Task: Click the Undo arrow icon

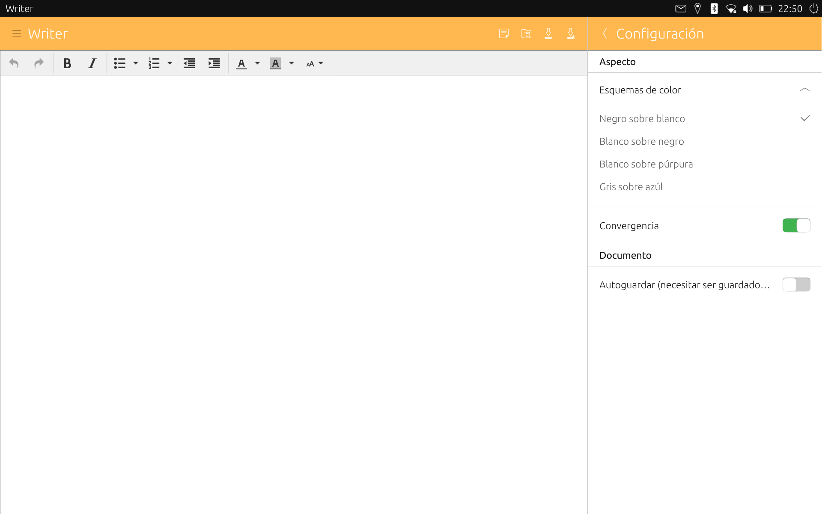Action: click(14, 63)
